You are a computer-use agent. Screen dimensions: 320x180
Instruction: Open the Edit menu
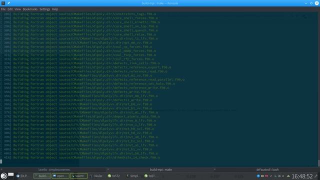pos(10,9)
